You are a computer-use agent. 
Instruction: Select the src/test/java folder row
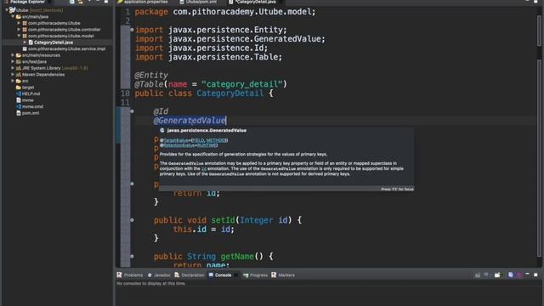pyautogui.click(x=57, y=62)
